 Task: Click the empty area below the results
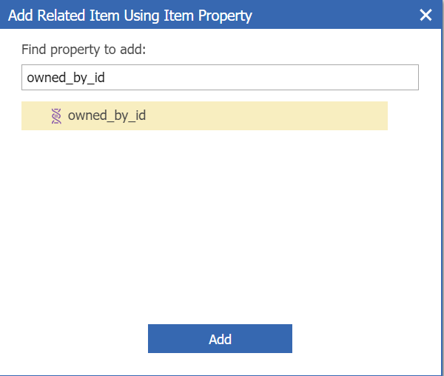[x=220, y=222]
